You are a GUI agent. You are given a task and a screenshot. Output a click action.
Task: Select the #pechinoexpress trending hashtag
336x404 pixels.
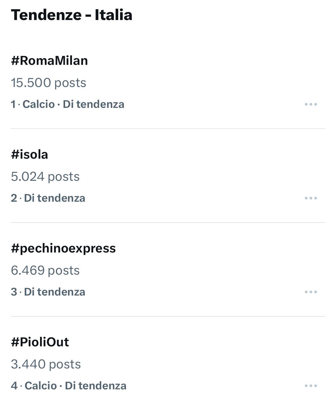point(63,248)
